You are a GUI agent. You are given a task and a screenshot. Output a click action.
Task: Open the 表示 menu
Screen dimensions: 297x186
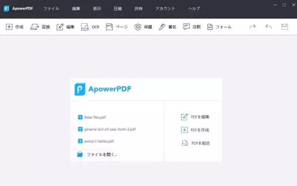tap(97, 8)
